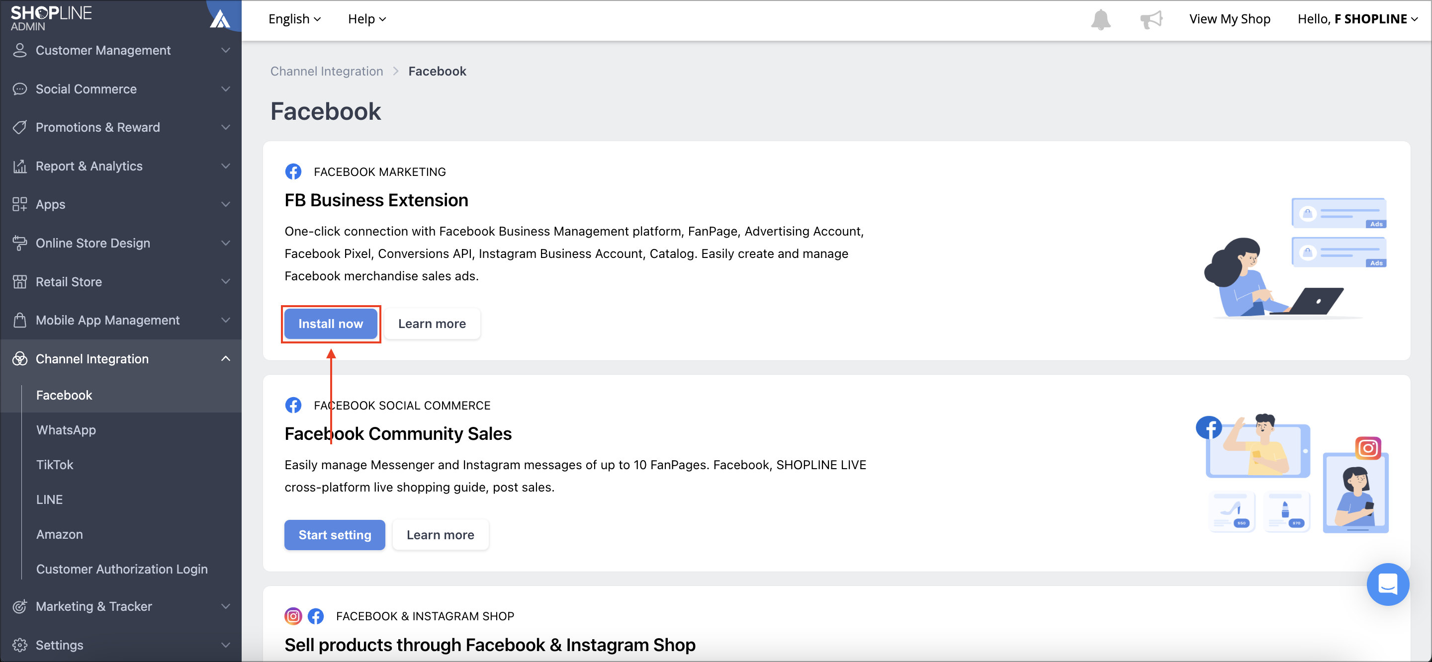Click the Facebook Community Sales heading
This screenshot has width=1432, height=662.
point(398,433)
